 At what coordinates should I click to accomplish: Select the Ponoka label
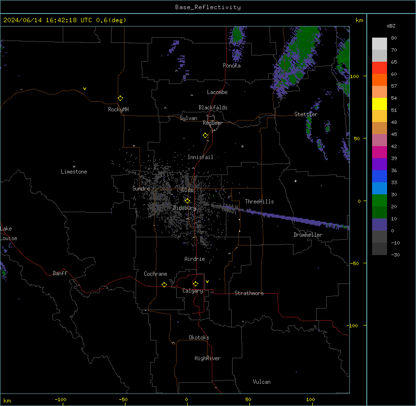pyautogui.click(x=232, y=66)
